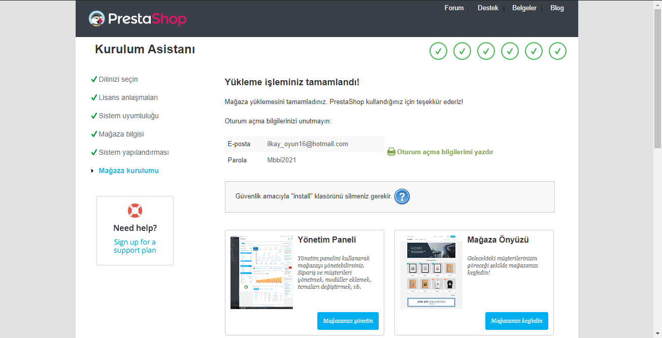Click Sign up for a support plan

[x=135, y=246]
